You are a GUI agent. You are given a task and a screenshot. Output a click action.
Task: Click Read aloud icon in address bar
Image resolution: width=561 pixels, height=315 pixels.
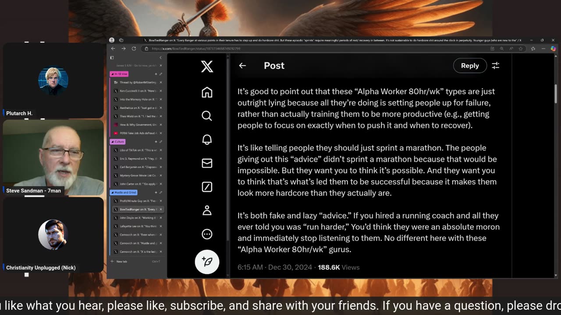pyautogui.click(x=511, y=49)
